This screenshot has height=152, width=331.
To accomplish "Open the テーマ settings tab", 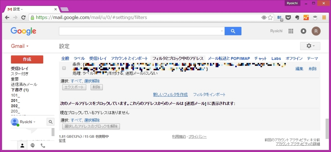I will [313, 58].
